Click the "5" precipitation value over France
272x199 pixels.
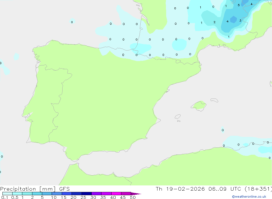[239, 5]
